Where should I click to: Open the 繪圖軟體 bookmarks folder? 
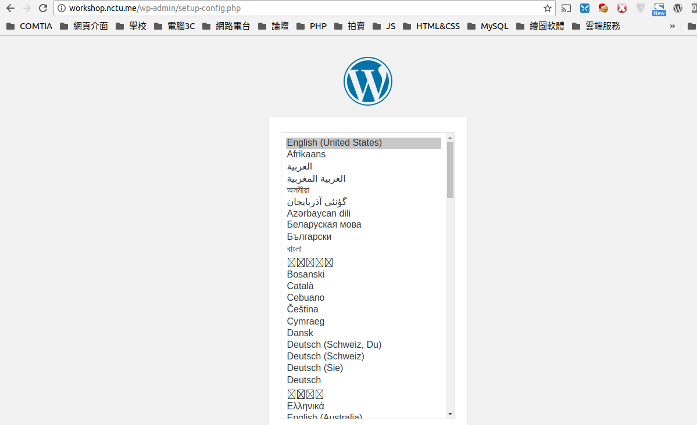540,26
